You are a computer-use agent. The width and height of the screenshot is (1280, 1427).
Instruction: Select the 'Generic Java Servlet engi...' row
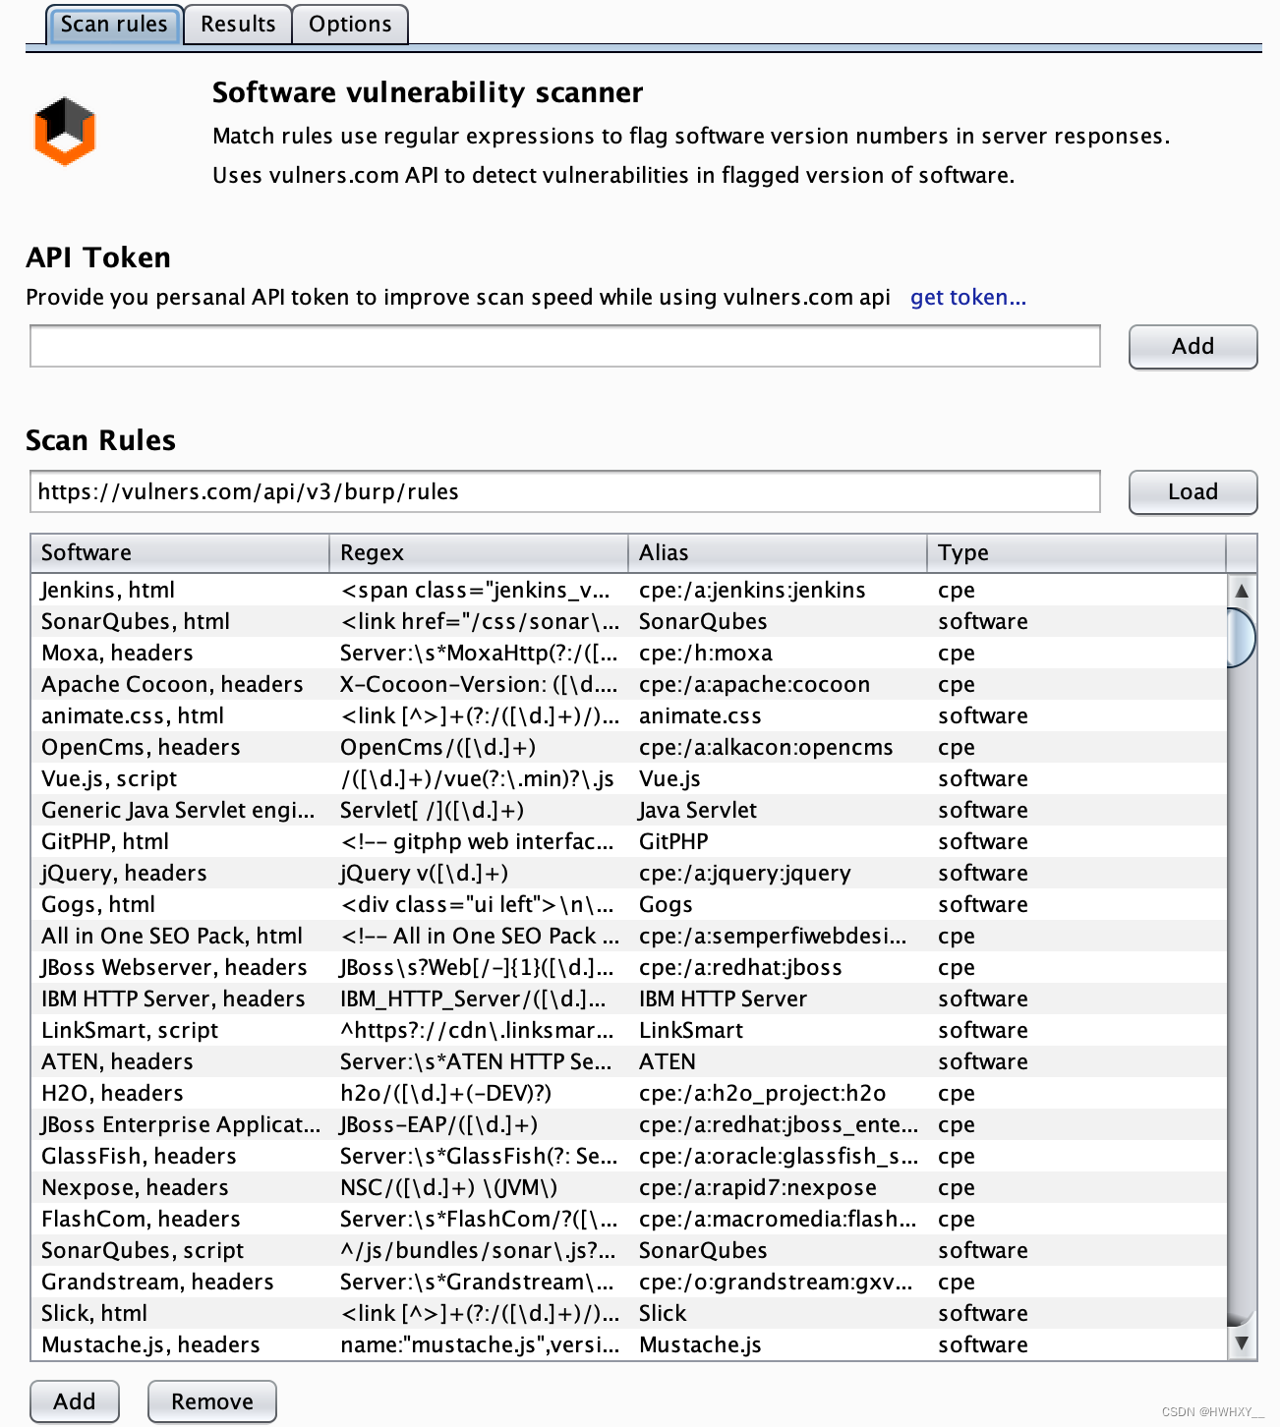[629, 810]
